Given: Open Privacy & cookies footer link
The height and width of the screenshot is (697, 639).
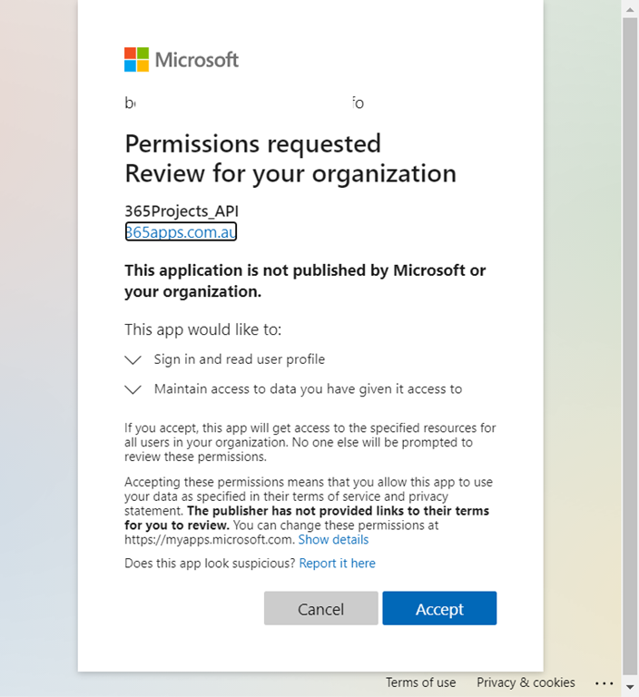Looking at the screenshot, I should click(526, 682).
